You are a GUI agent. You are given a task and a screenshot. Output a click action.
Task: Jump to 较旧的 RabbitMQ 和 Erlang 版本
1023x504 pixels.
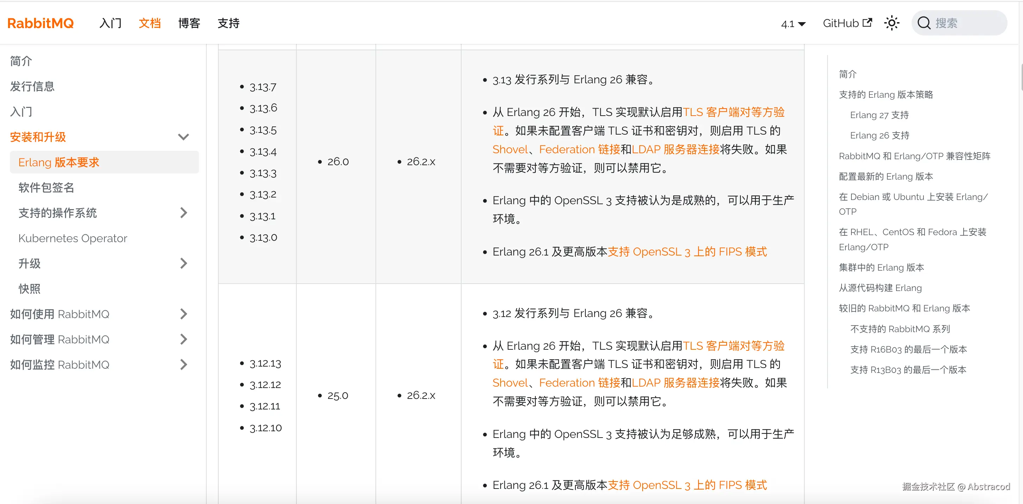click(904, 308)
